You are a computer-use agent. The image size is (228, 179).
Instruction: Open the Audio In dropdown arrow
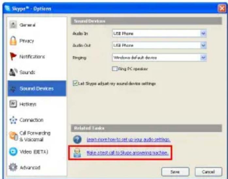pos(204,33)
